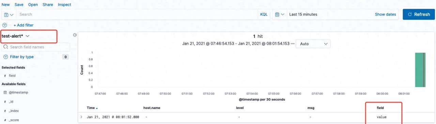Open the Auto interval dropdown
The width and height of the screenshot is (436, 124).
(x=313, y=44)
